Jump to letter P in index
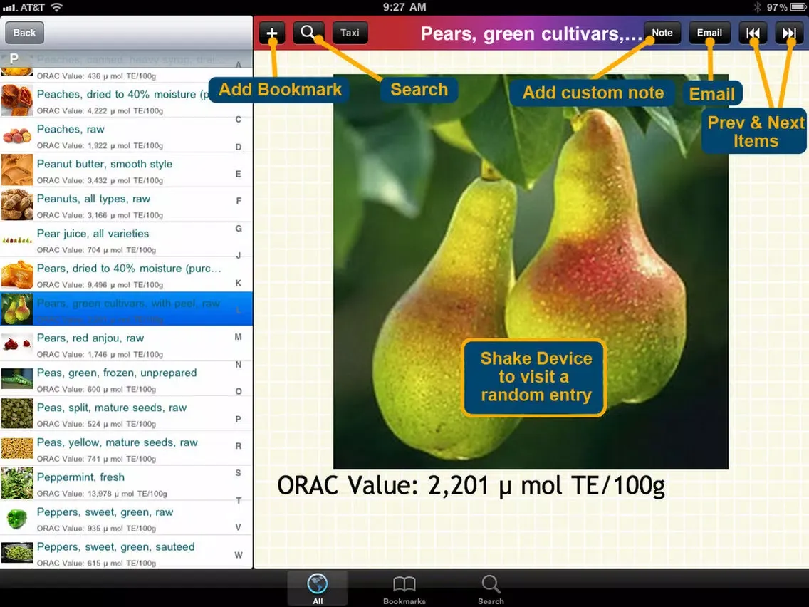The image size is (809, 607). tap(239, 419)
